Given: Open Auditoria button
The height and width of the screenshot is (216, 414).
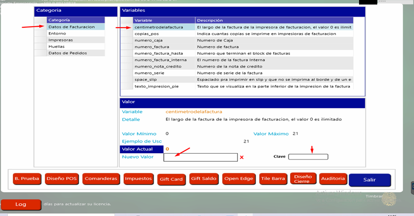Looking at the screenshot, I should click(x=333, y=179).
